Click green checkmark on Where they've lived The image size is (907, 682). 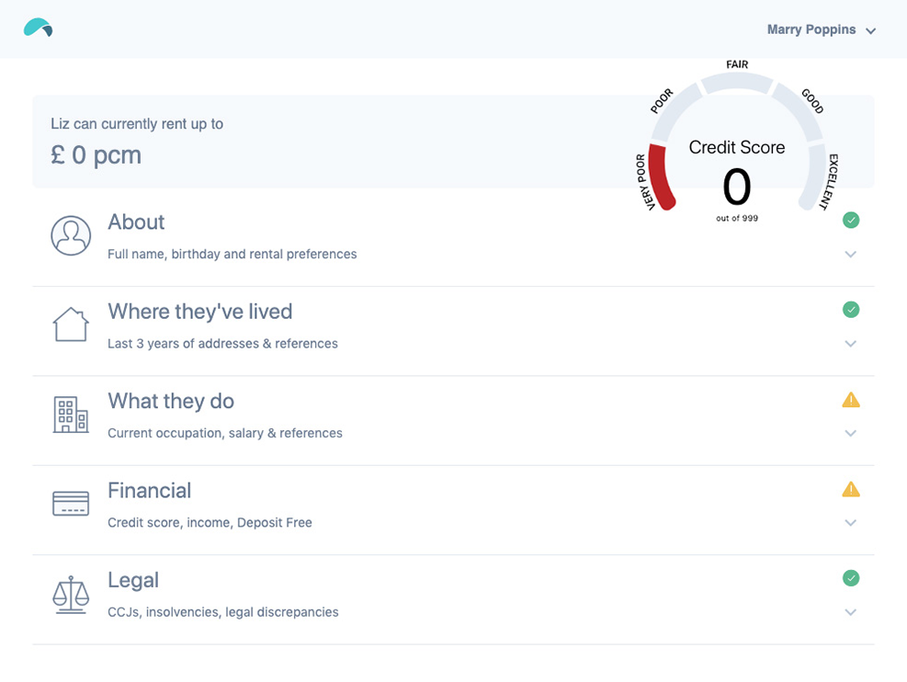click(x=851, y=310)
